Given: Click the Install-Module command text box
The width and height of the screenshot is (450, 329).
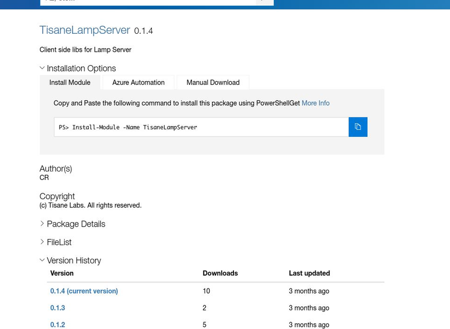Looking at the screenshot, I should (201, 127).
